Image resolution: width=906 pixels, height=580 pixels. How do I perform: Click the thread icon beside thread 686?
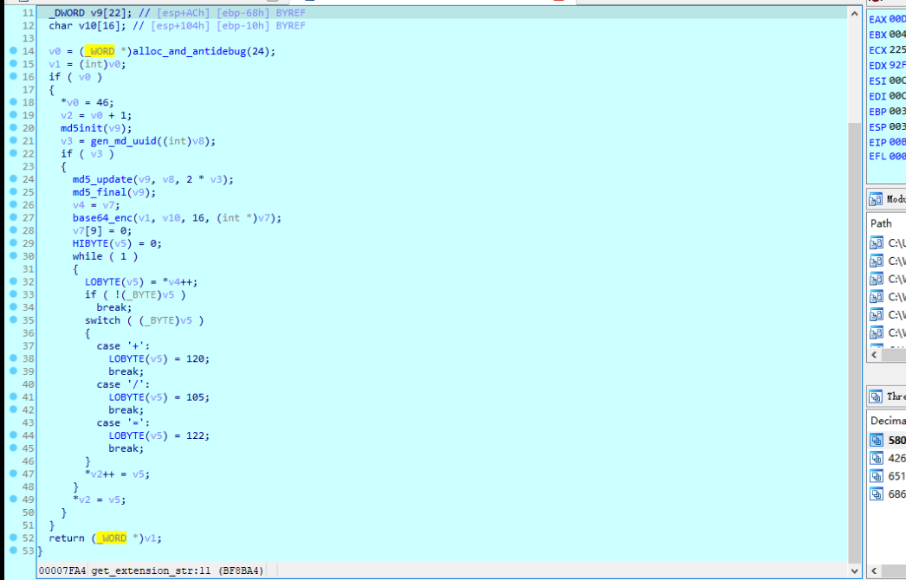(x=877, y=494)
